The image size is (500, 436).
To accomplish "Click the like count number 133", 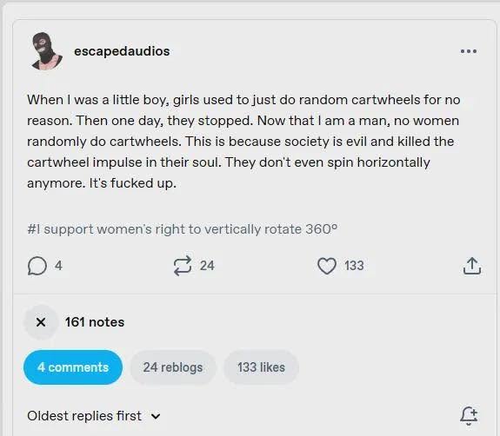I will 354,266.
